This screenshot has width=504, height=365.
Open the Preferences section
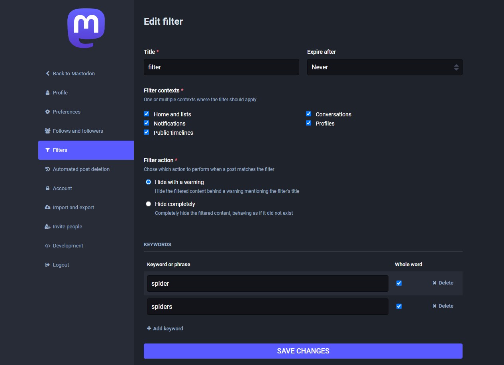(x=86, y=112)
